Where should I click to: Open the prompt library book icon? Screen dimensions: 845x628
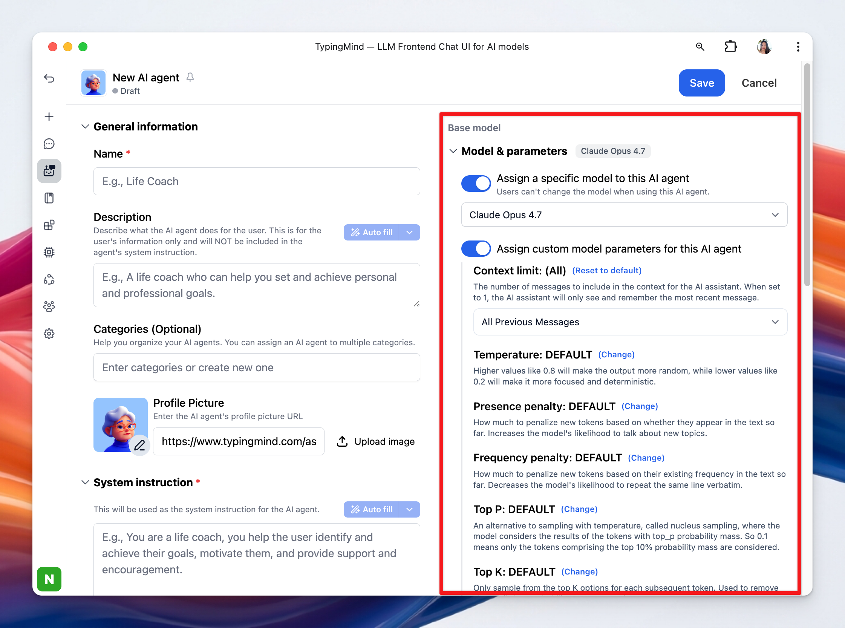tap(49, 198)
